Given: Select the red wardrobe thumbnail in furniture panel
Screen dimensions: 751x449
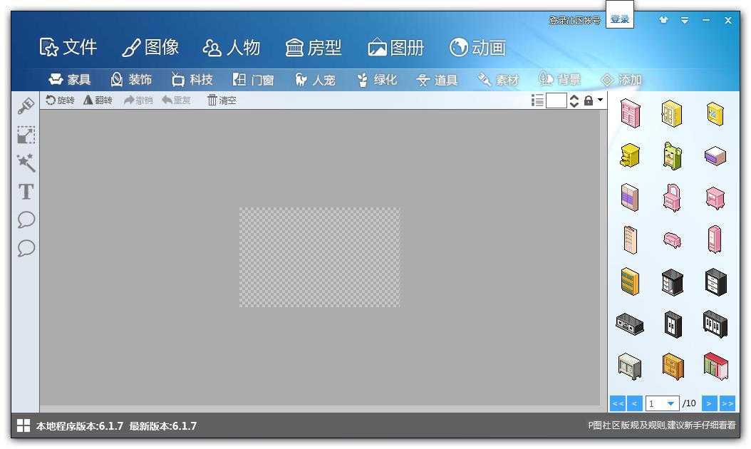Looking at the screenshot, I should (715, 366).
